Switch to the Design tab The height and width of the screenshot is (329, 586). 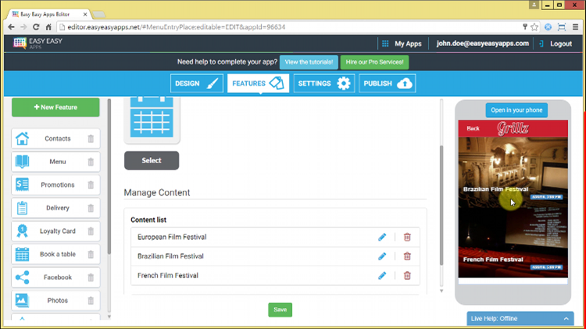click(197, 84)
